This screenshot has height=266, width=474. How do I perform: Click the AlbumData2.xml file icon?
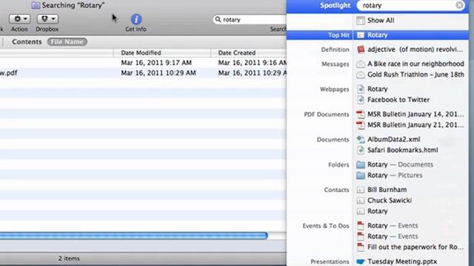click(361, 140)
